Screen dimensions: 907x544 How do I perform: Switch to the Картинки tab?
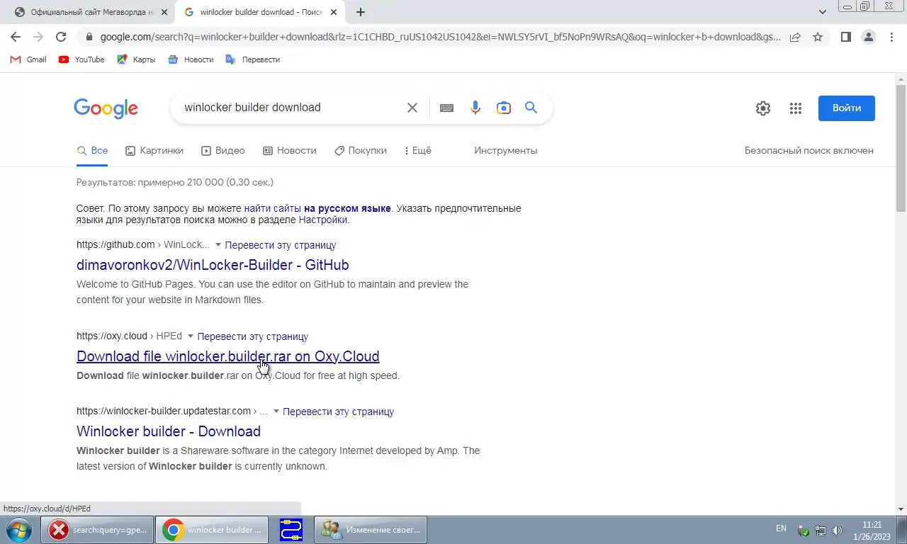pyautogui.click(x=154, y=150)
